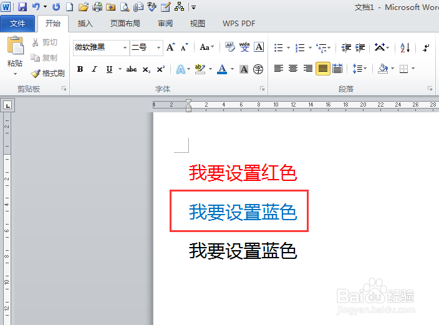Image resolution: width=439 pixels, height=325 pixels.
Task: Click the enclosed character 字 icon
Action: (258, 69)
